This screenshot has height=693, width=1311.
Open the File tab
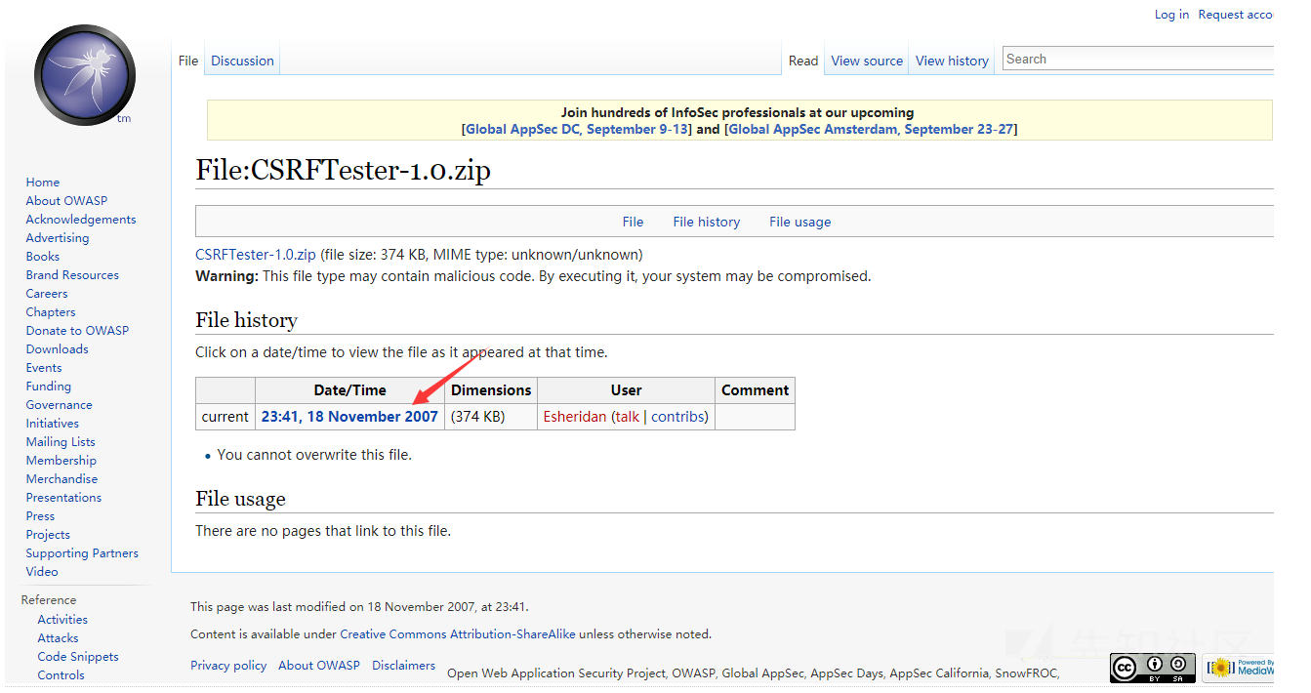pos(188,61)
